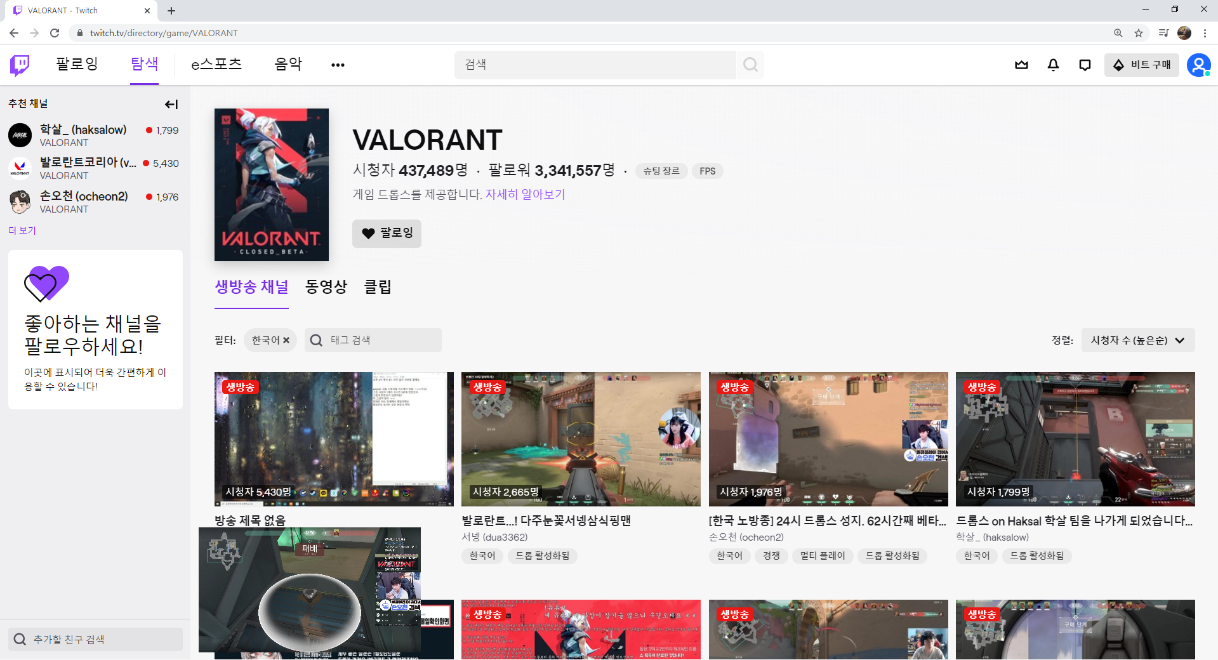Open the Twitch home logo

click(x=20, y=65)
